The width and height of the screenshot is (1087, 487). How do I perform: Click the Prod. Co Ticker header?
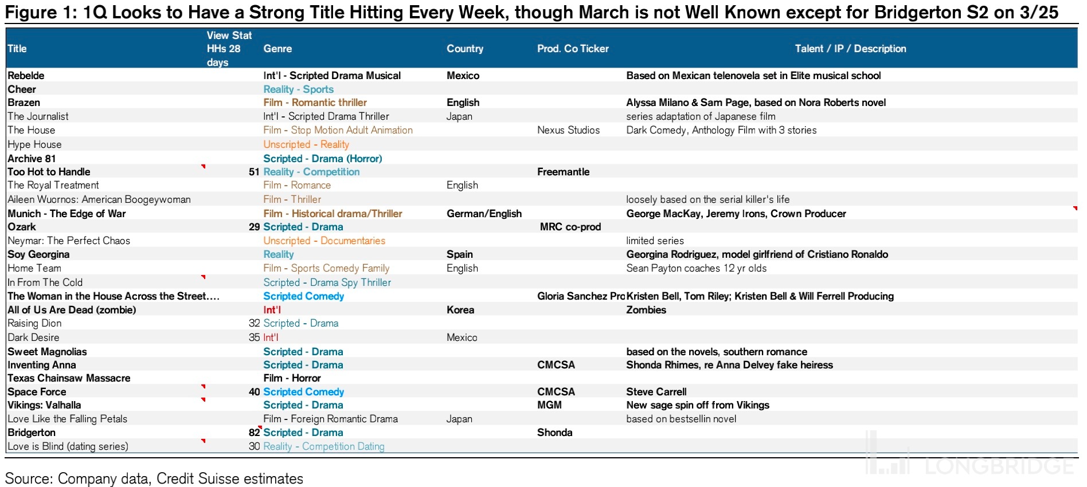coord(572,49)
